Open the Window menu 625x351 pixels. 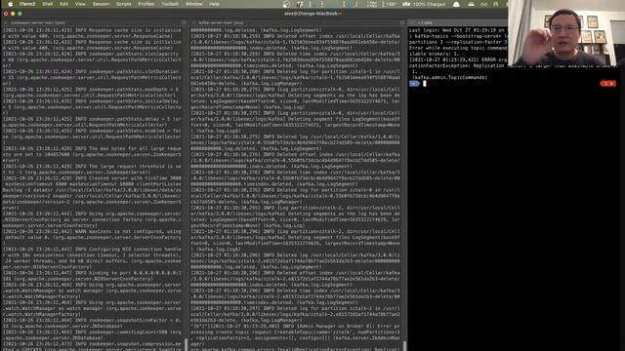pyautogui.click(x=193, y=4)
